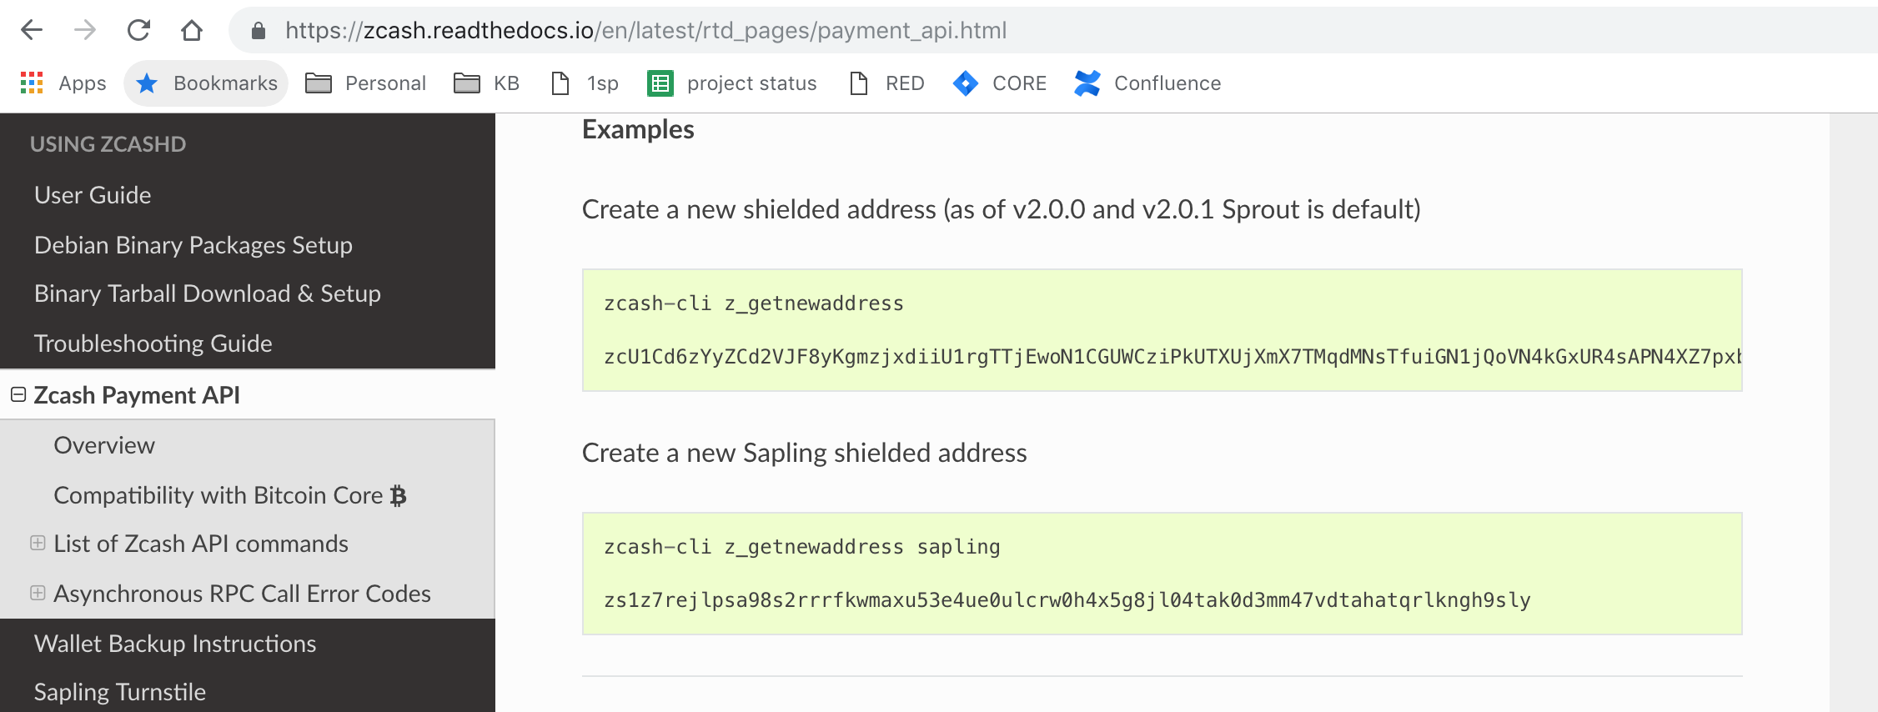Reload the page with the refresh icon

[138, 31]
